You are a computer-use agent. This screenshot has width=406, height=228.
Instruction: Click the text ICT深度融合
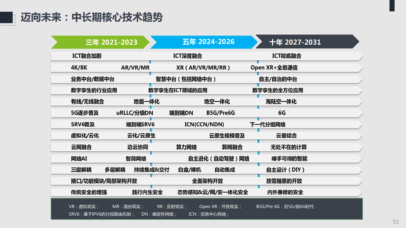pyautogui.click(x=187, y=56)
